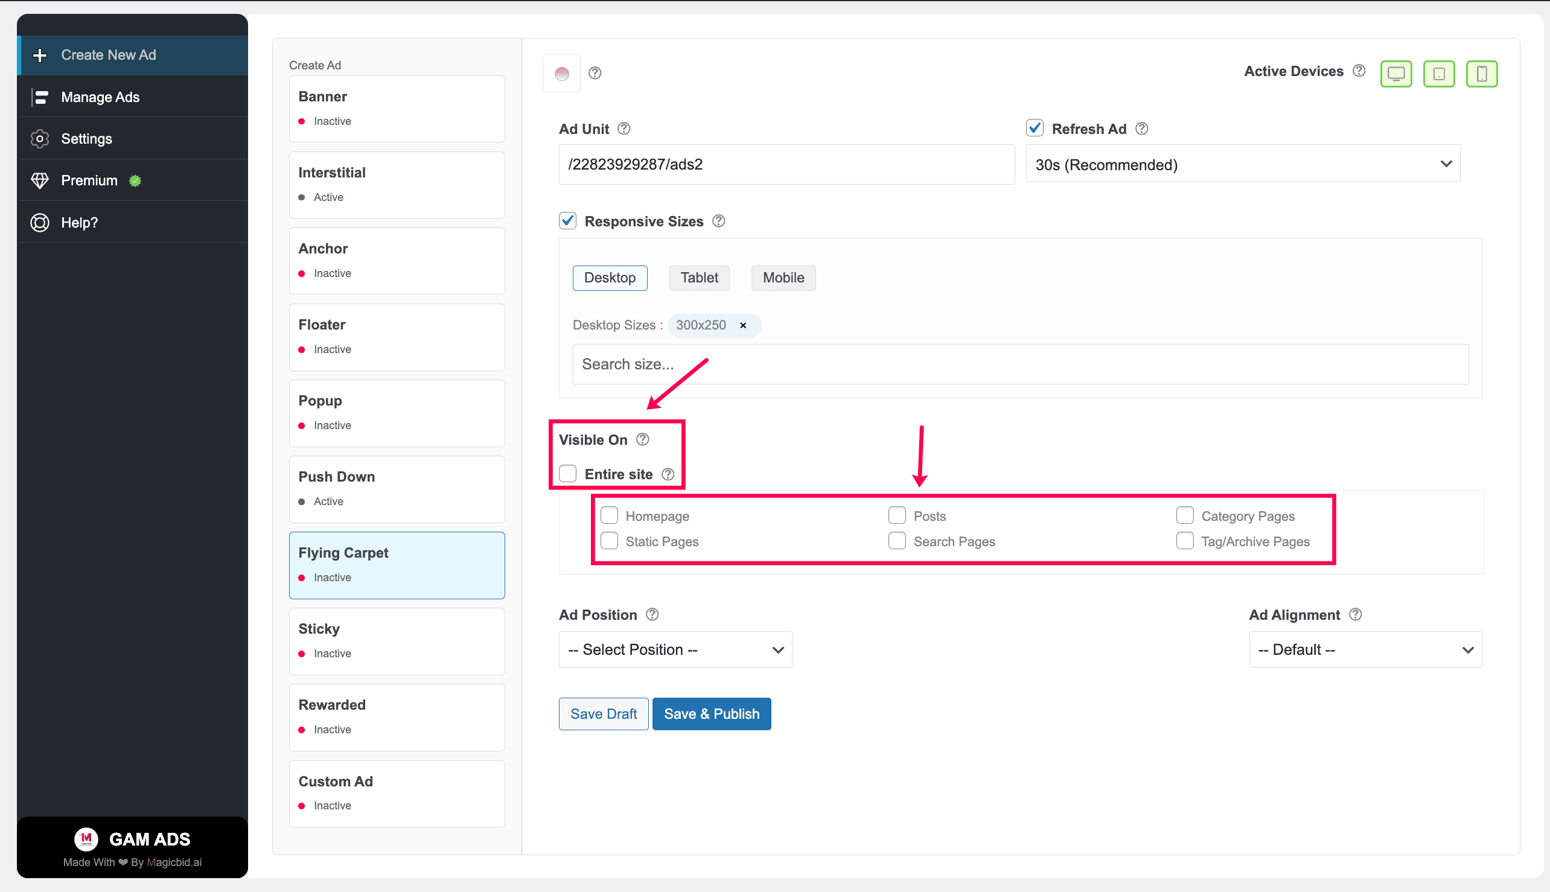Check the Posts checkbox
1550x892 pixels.
tap(897, 515)
